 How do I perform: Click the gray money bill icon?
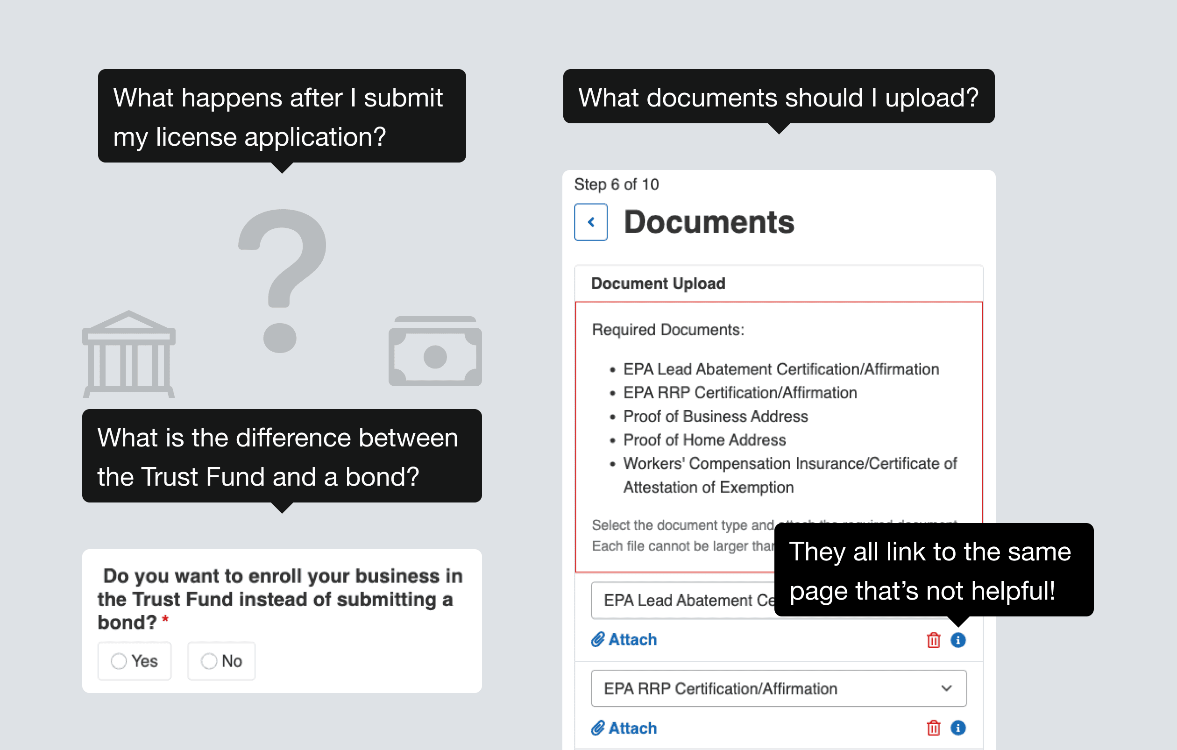[x=435, y=352]
